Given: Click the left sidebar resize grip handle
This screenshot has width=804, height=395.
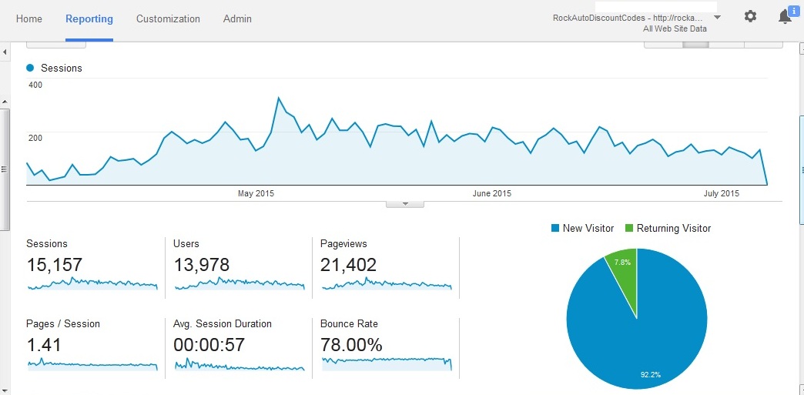Looking at the screenshot, I should click(4, 169).
